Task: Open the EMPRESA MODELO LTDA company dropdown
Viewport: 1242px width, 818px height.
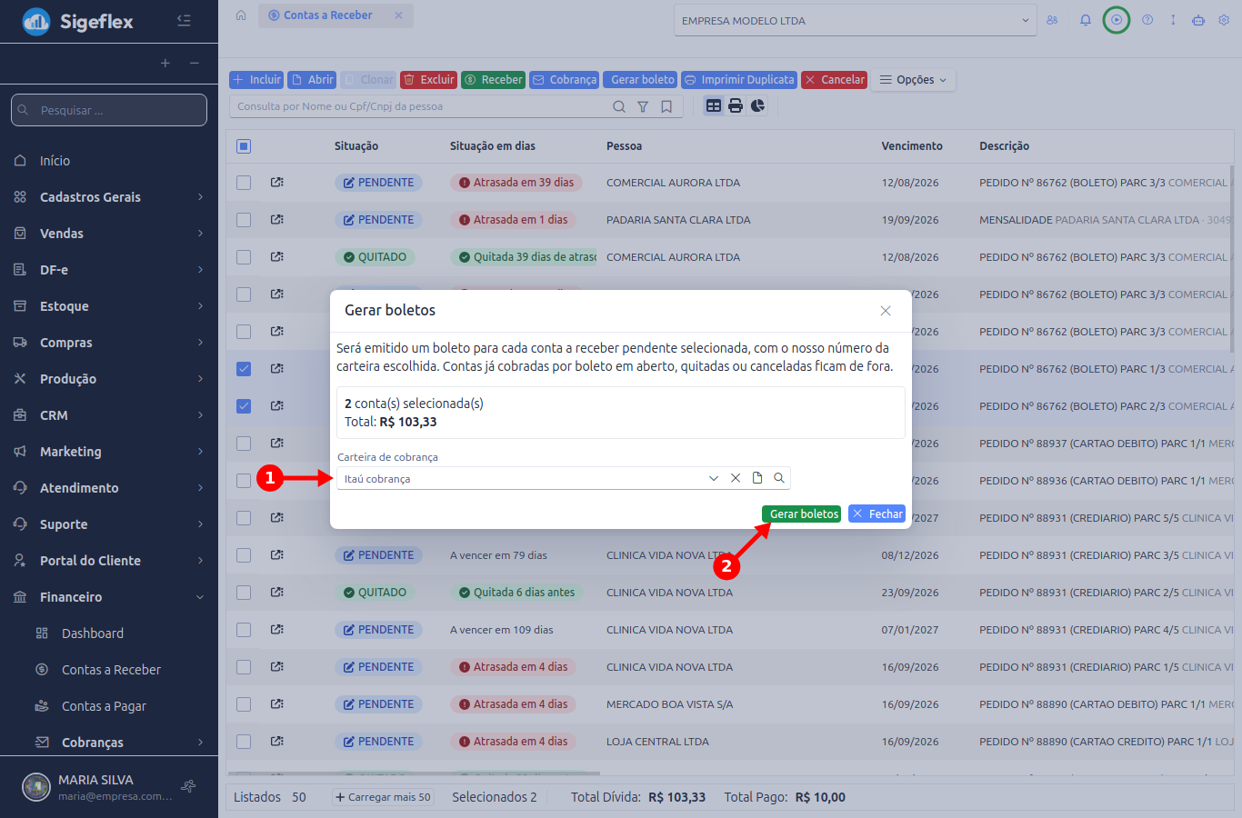Action: point(855,21)
